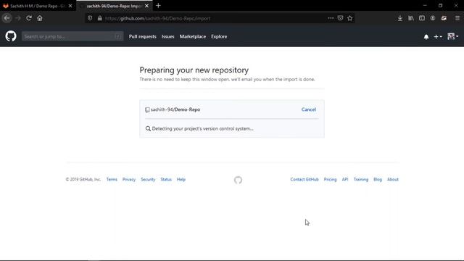Focus the Search or jump to field
Image resolution: width=464 pixels, height=261 pixels.
click(x=72, y=36)
